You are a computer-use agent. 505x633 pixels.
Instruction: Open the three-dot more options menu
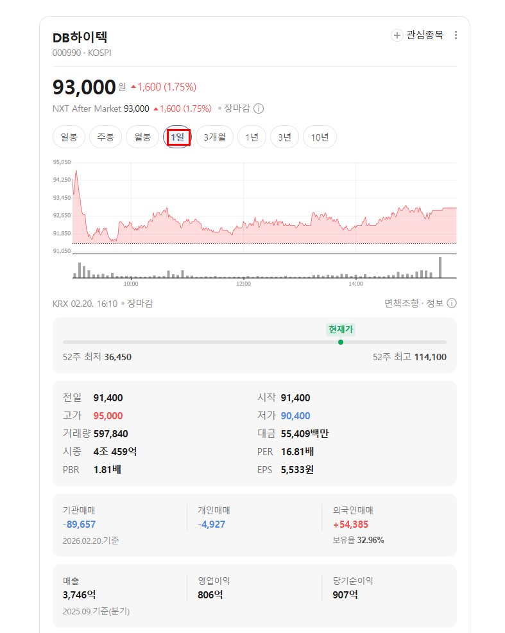[456, 35]
